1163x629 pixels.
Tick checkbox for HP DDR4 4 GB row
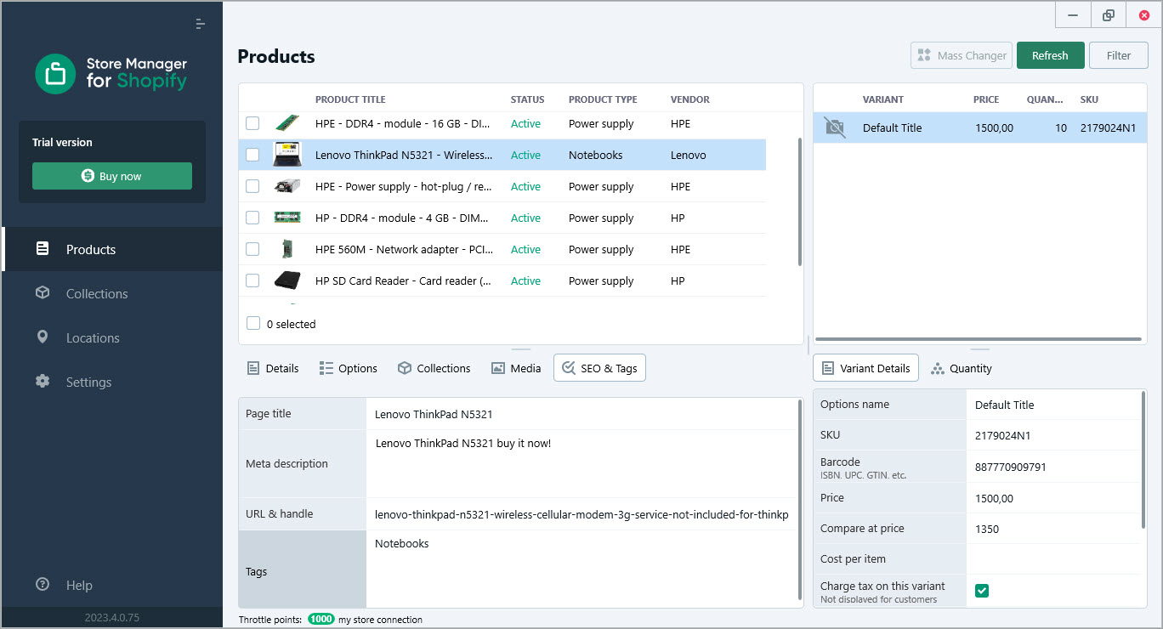(x=252, y=218)
